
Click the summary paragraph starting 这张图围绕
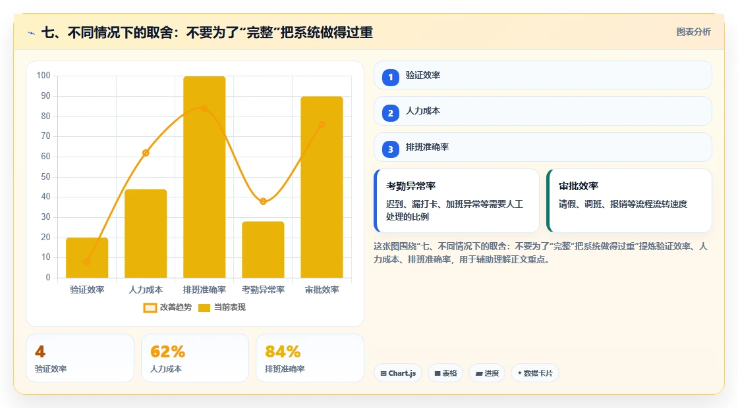pos(540,253)
